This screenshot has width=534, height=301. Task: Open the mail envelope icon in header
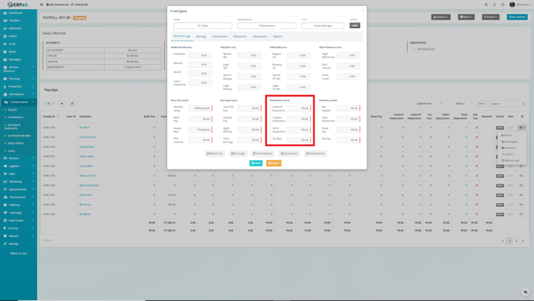(502, 4)
